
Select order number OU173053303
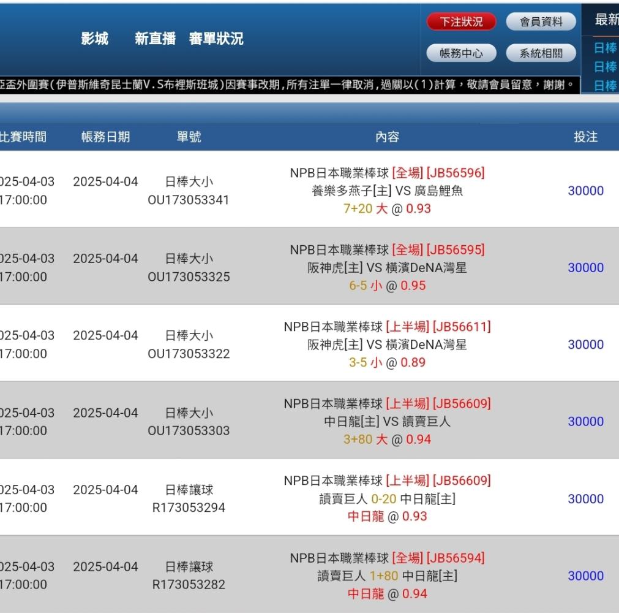click(189, 430)
